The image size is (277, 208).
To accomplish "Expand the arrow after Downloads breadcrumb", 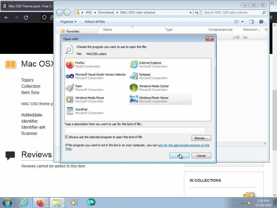I will click(x=117, y=12).
